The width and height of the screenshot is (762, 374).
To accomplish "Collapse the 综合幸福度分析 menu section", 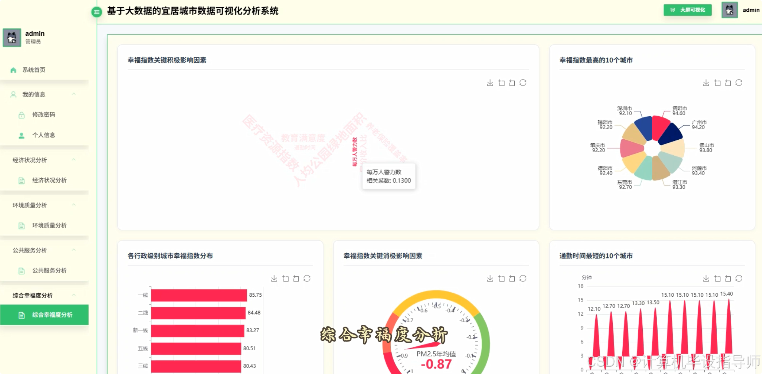I will click(74, 295).
